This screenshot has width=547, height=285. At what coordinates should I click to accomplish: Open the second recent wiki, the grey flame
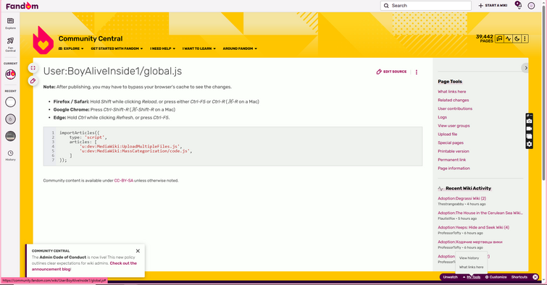click(x=10, y=119)
